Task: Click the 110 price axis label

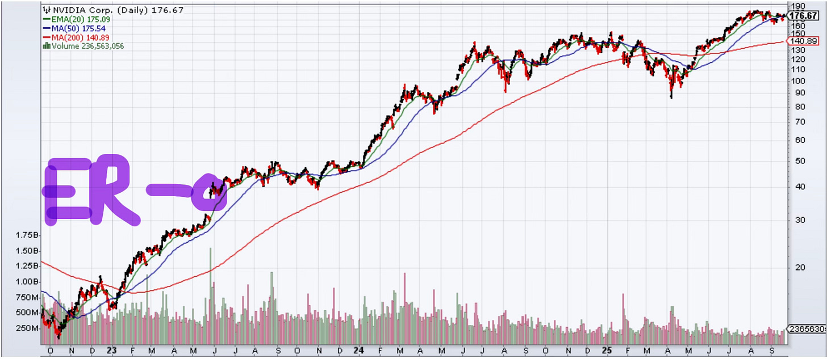Action: click(x=797, y=69)
